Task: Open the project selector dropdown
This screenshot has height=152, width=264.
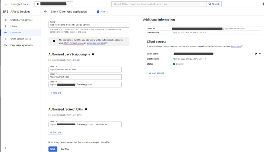Action: pos(54,4)
